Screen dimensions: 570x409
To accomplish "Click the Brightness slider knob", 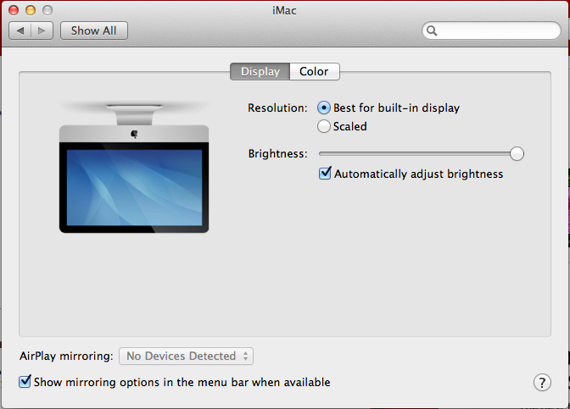I will (x=517, y=153).
